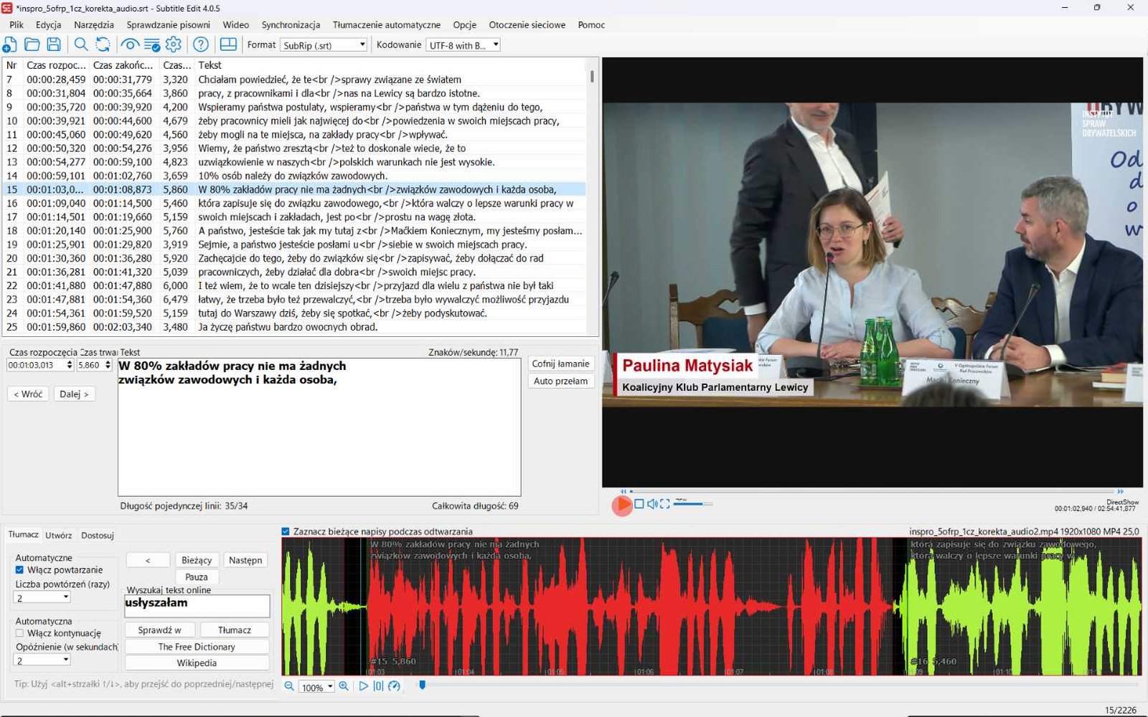Viewport: 1148px width, 717px height.
Task: Open the Find magnifier tool in toolbar
Action: click(x=81, y=44)
